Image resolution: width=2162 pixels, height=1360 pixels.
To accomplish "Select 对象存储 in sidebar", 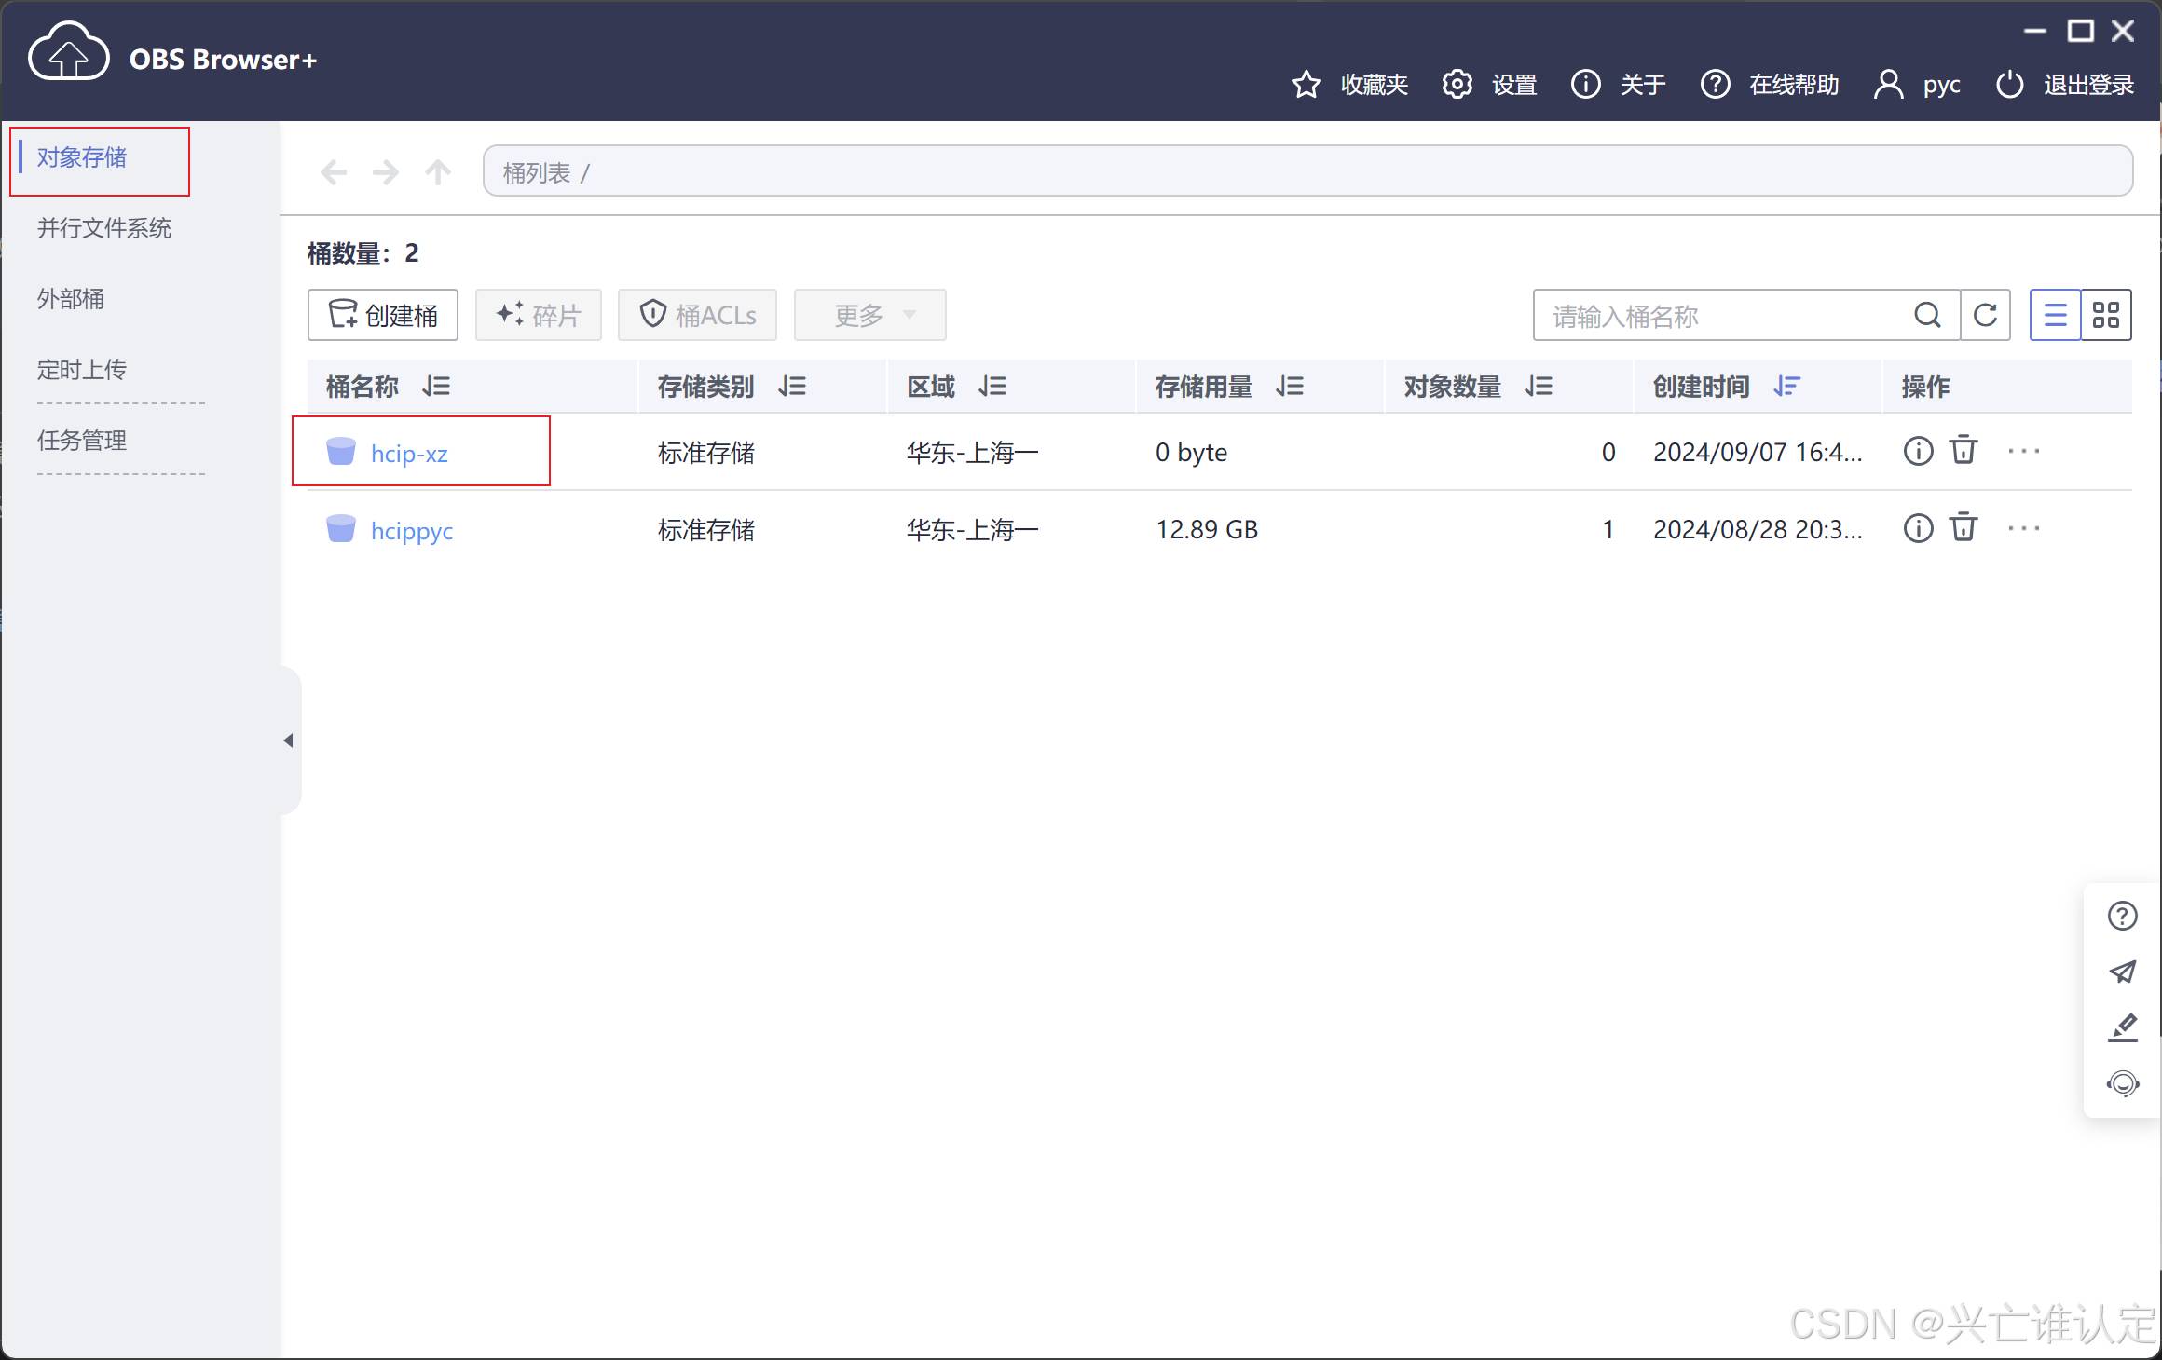I will click(82, 157).
